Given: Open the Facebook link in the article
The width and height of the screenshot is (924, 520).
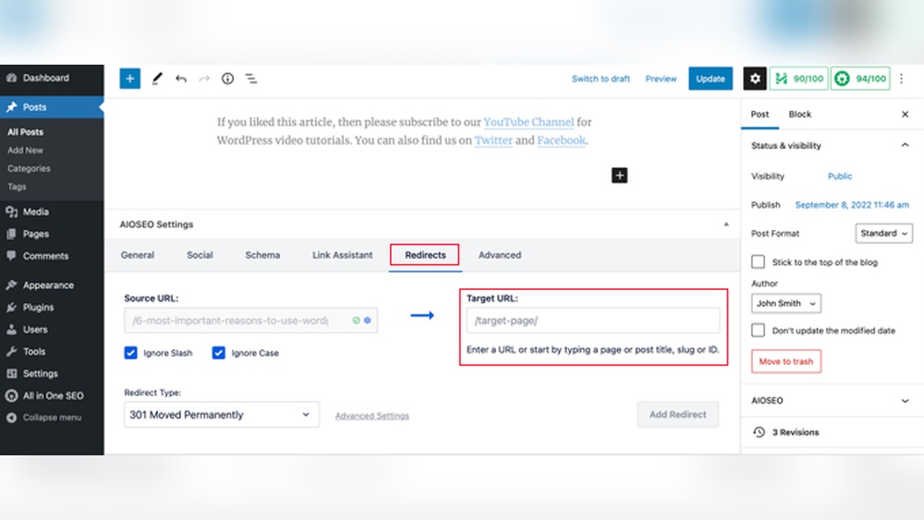Looking at the screenshot, I should tap(562, 140).
